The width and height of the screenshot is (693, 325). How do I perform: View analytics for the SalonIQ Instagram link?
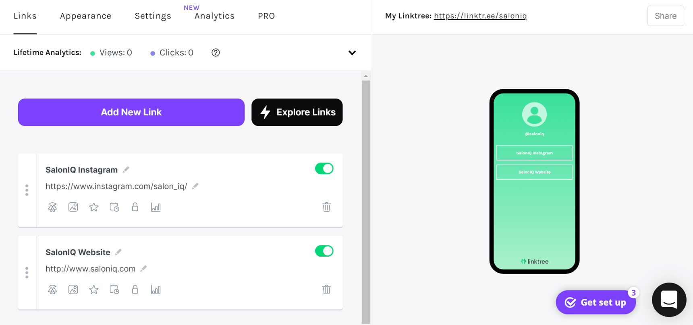click(156, 207)
